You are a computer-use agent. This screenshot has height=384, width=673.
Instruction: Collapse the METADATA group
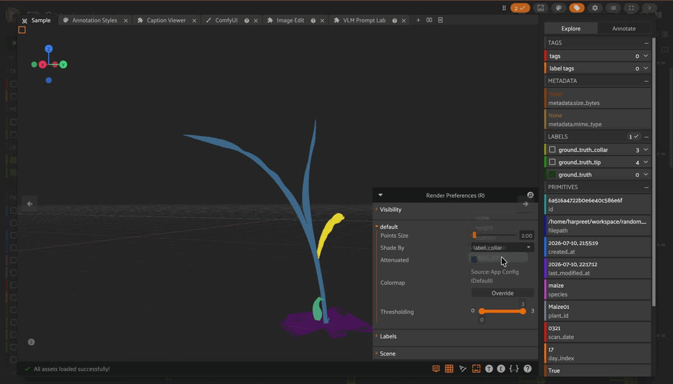click(x=646, y=81)
